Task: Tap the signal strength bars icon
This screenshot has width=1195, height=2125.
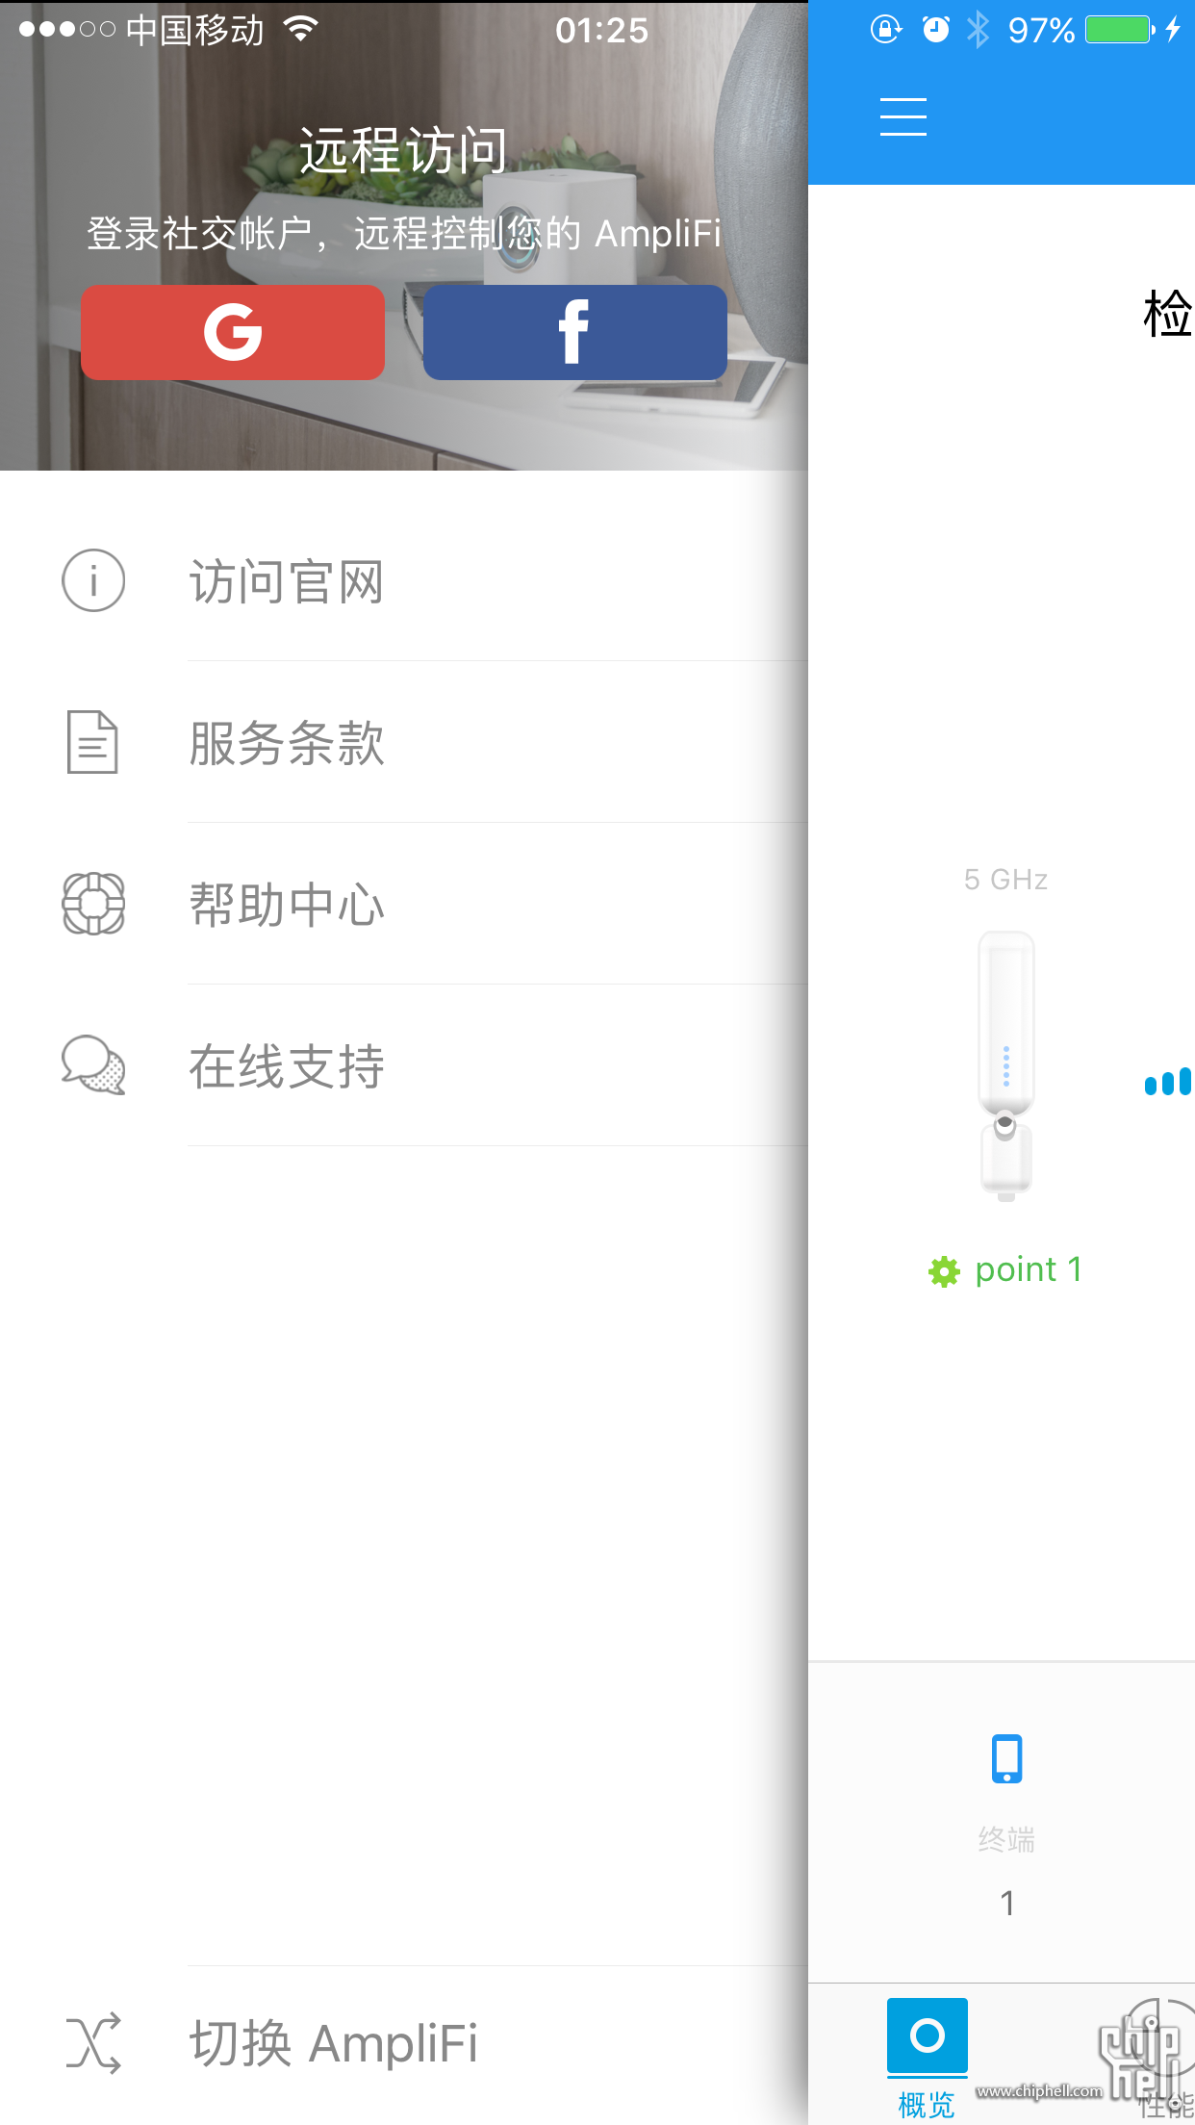Action: [x=1168, y=1081]
